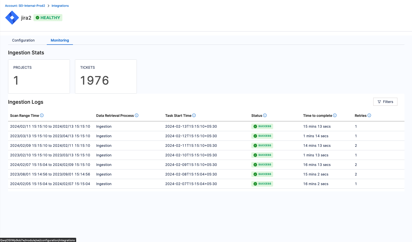Open Account: SEI-Internal-Prod2 breadcrumb link
The width and height of the screenshot is (412, 242).
click(25, 6)
